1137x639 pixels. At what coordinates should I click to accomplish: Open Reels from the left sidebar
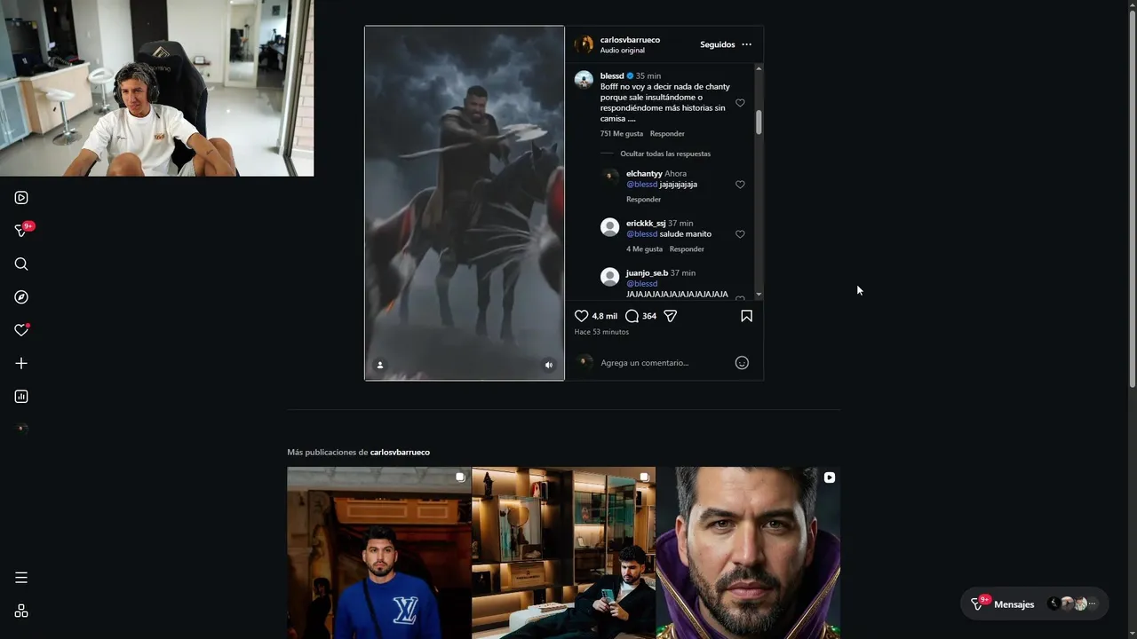click(21, 198)
